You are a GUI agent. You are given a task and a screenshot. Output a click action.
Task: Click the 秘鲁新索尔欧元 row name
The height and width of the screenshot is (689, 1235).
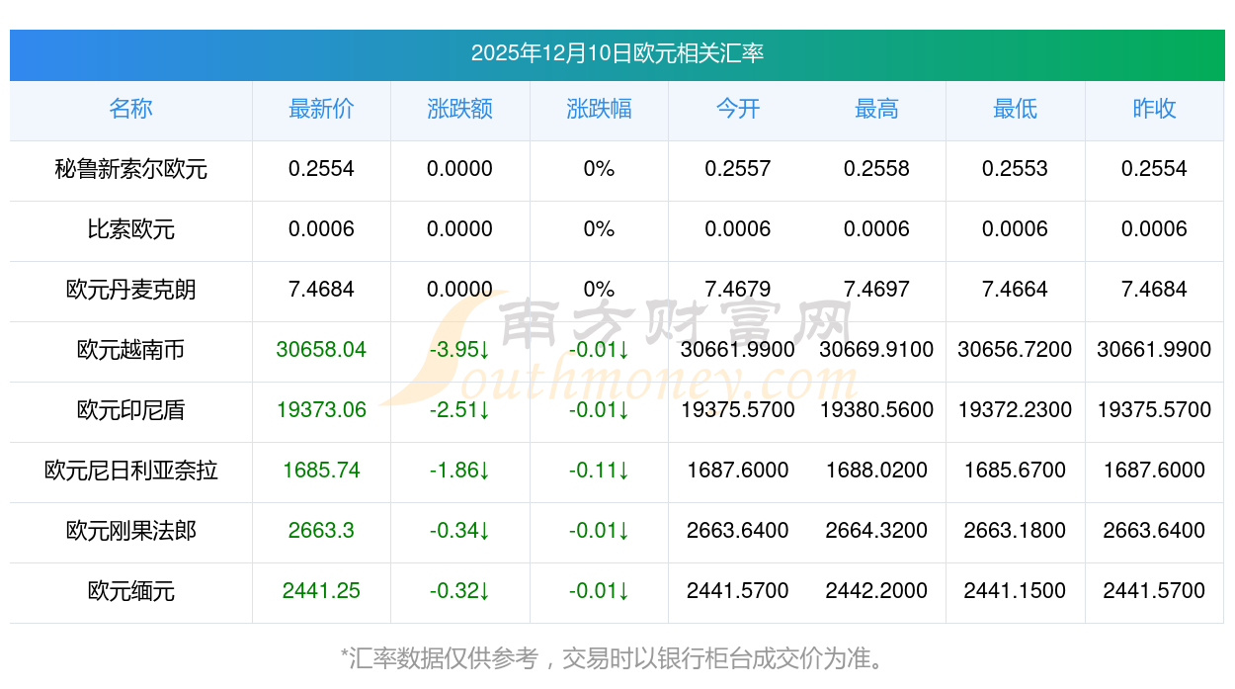pos(130,169)
